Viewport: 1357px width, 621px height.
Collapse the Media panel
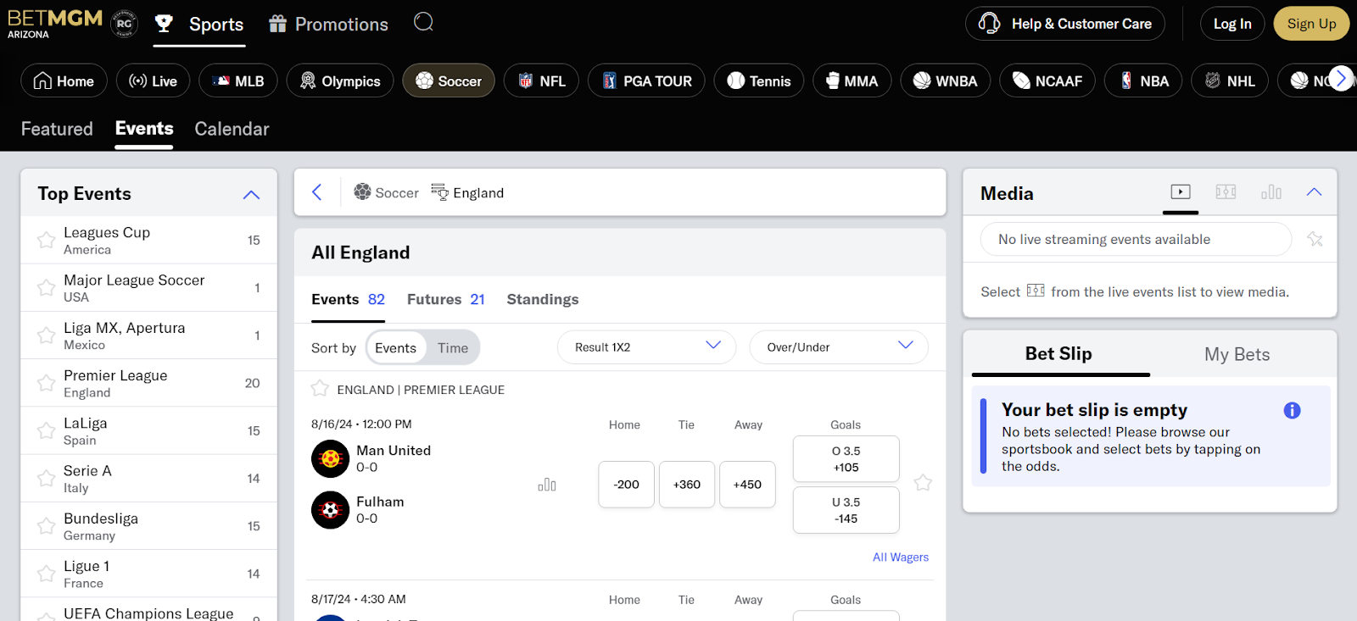point(1314,192)
